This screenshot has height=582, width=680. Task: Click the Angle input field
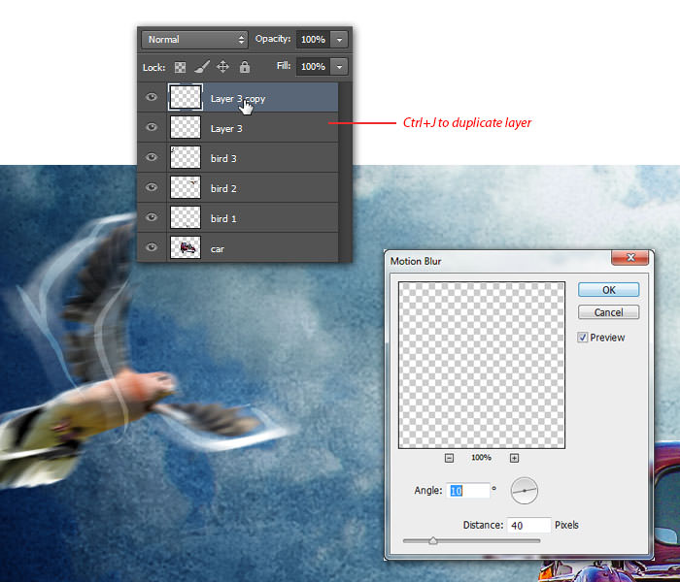(x=468, y=491)
